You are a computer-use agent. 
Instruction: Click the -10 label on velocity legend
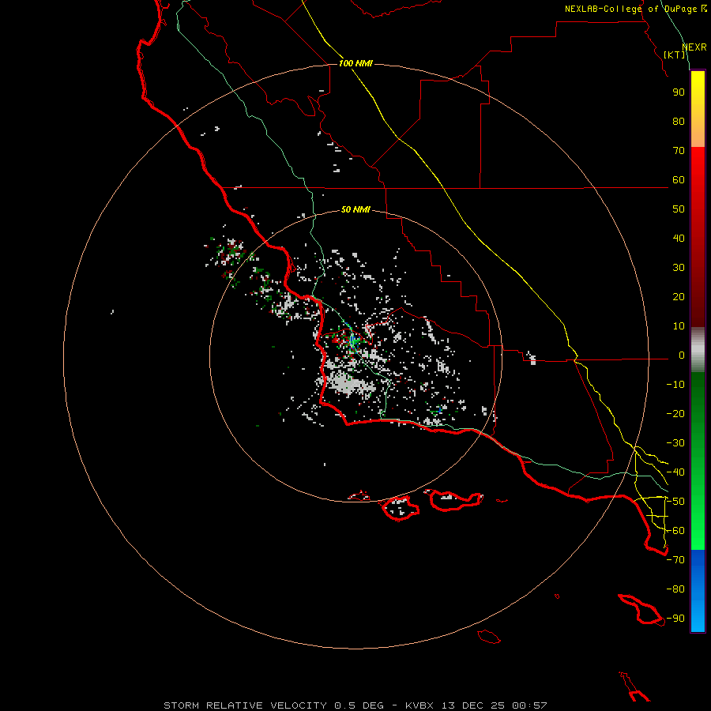[x=675, y=385]
